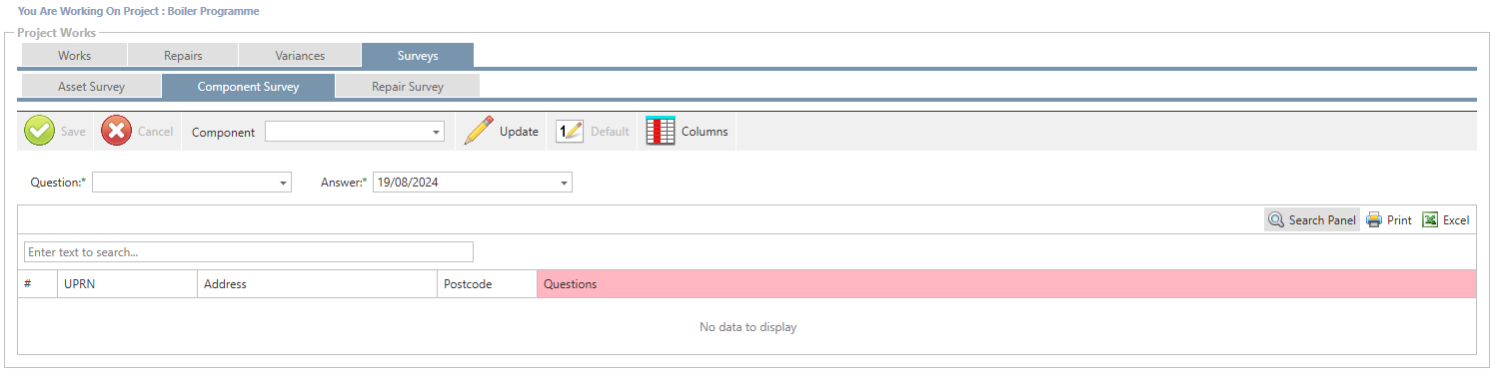
Task: Open the Columns chooser icon
Action: click(x=661, y=131)
